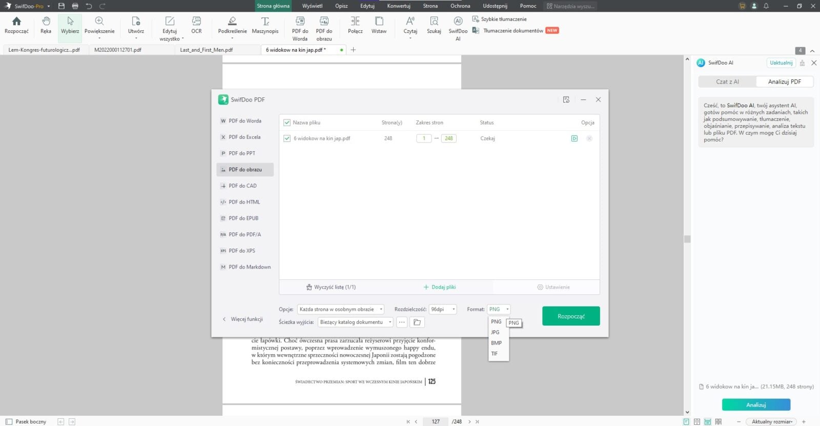Open the Opcje Każda strona dropdown

pos(340,309)
